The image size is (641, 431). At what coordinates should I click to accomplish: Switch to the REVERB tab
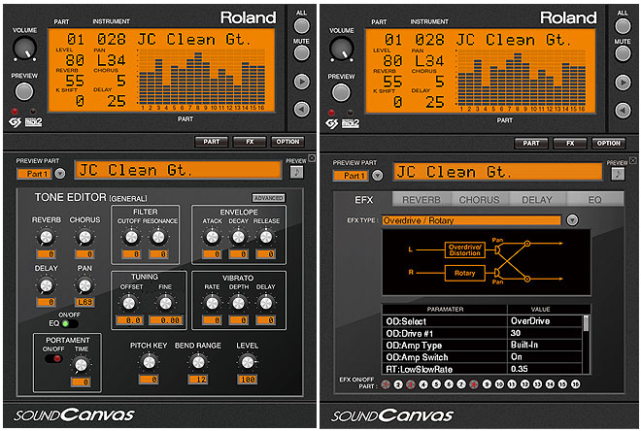coord(422,199)
